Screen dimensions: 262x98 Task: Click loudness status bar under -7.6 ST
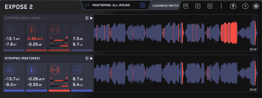pos(14,50)
